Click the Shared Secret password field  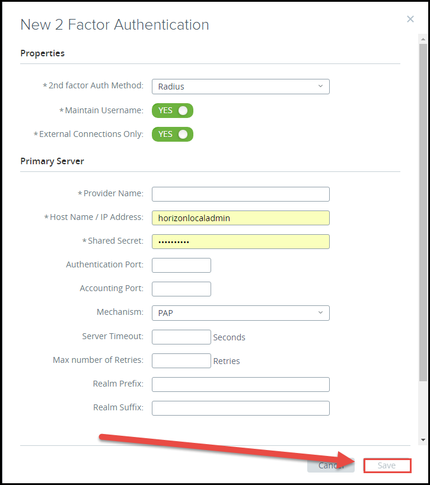coord(240,241)
